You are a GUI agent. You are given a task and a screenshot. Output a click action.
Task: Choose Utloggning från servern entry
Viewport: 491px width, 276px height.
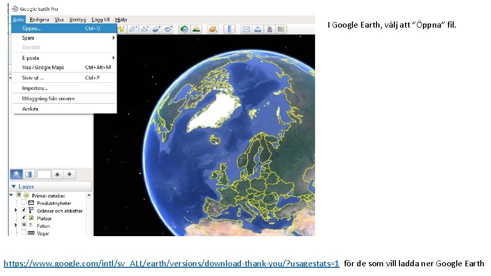tap(64, 99)
